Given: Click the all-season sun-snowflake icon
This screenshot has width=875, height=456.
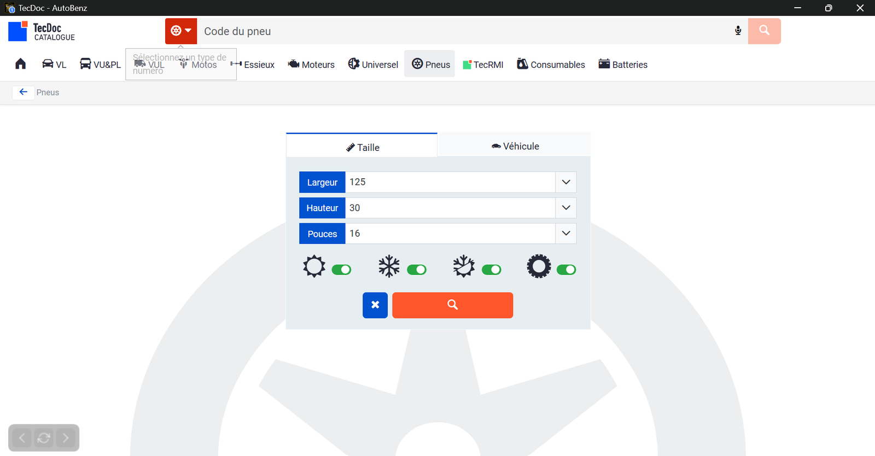Looking at the screenshot, I should tap(464, 266).
